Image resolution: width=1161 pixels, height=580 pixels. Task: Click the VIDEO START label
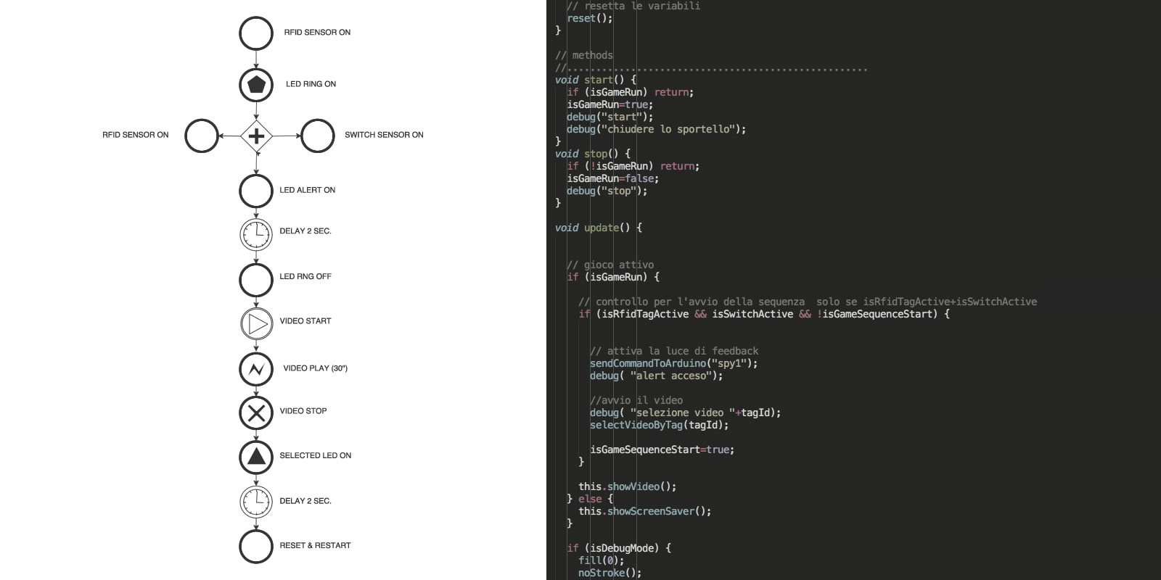pyautogui.click(x=305, y=320)
